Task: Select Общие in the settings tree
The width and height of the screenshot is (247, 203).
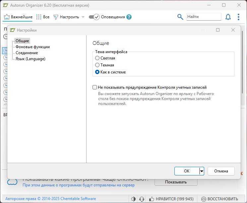Action: [x=22, y=41]
